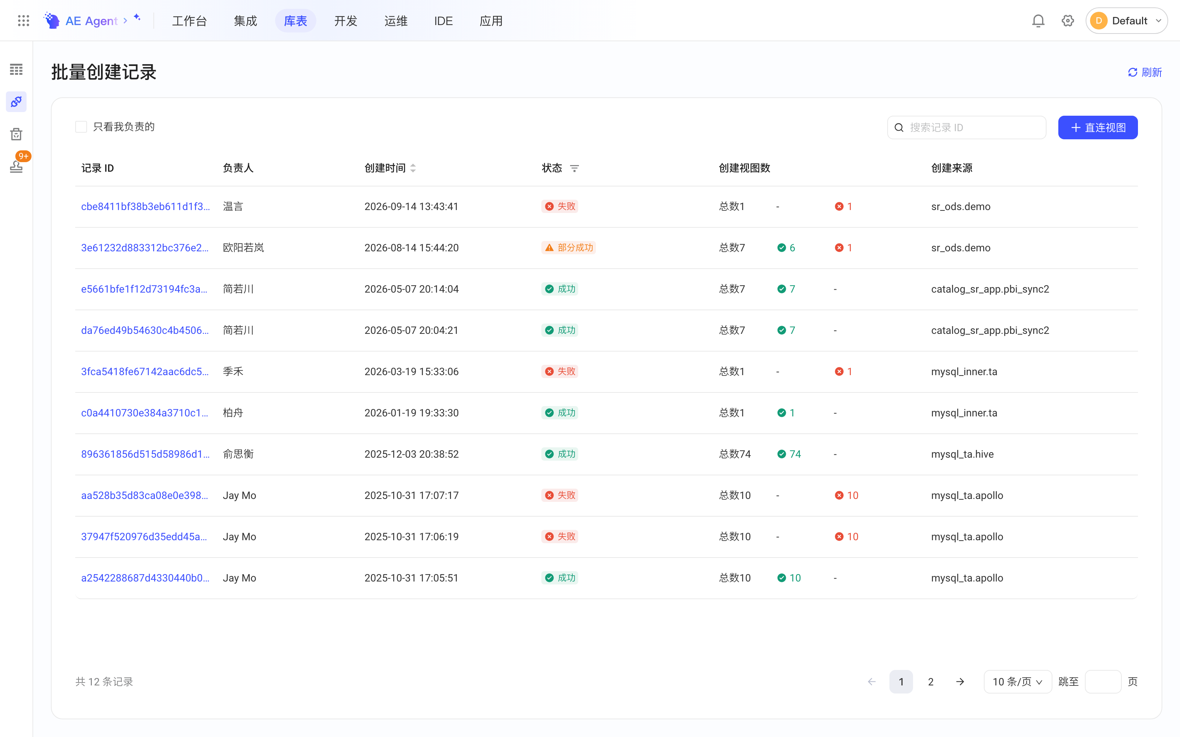Open the settings gear icon
The image size is (1180, 737).
(x=1068, y=21)
